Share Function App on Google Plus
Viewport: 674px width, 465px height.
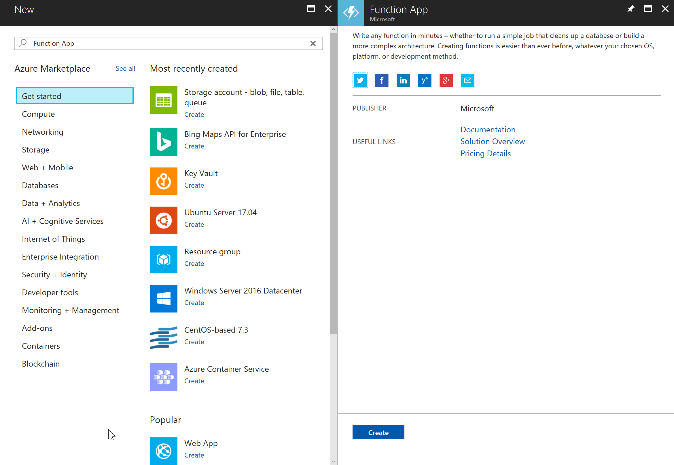coord(446,80)
